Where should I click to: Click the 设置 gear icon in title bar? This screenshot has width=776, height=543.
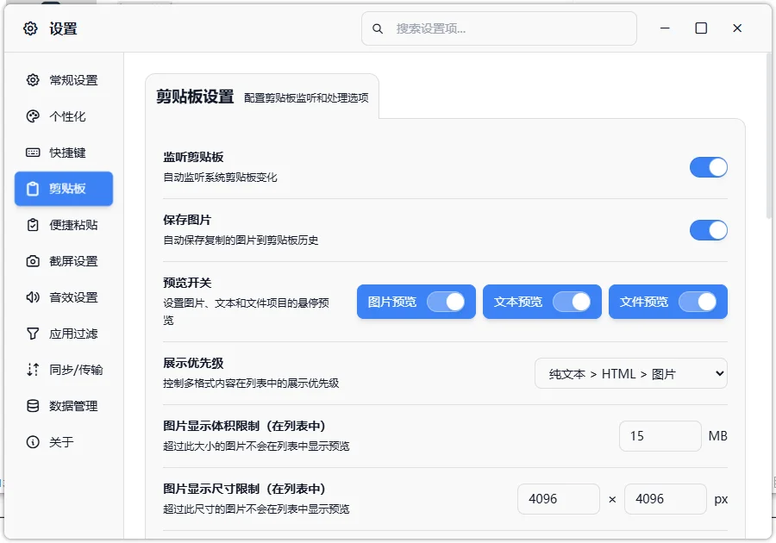30,28
